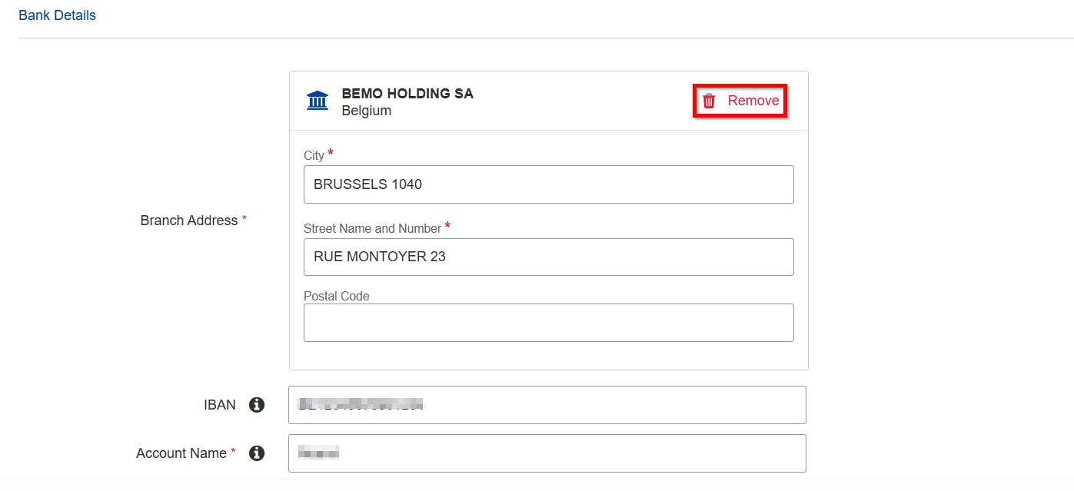1074x491 pixels.
Task: Click the trash can icon beside Remove
Action: click(x=709, y=101)
